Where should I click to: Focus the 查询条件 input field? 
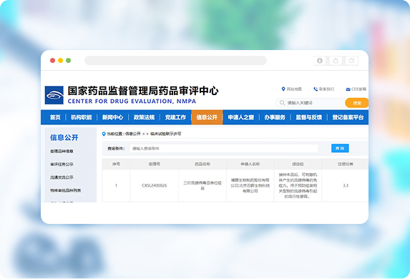click(224, 149)
